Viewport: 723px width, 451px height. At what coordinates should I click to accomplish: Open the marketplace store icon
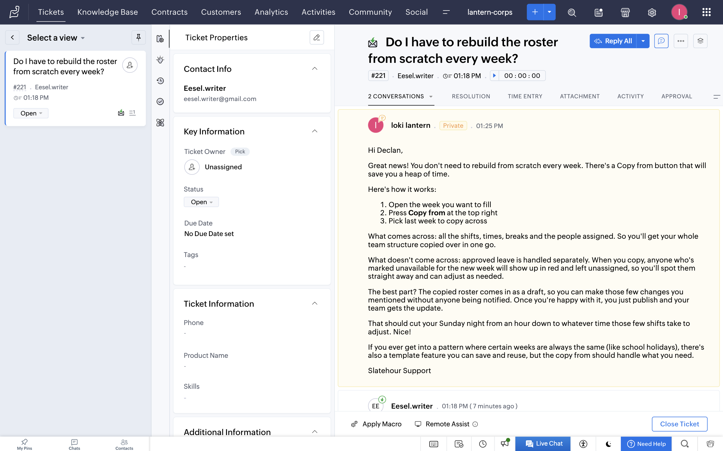pos(625,12)
